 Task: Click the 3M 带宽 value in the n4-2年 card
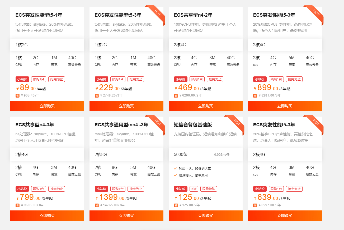[212, 58]
